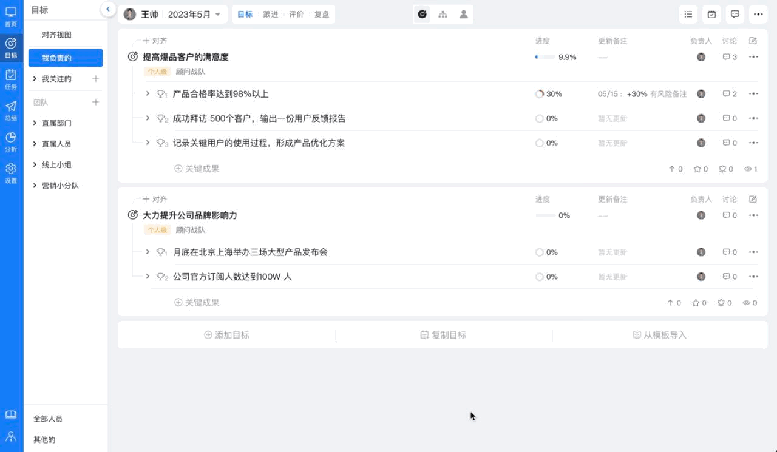Click 从模板导入 button

[659, 335]
